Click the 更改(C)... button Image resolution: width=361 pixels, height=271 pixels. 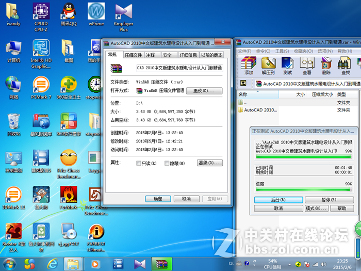(x=204, y=91)
